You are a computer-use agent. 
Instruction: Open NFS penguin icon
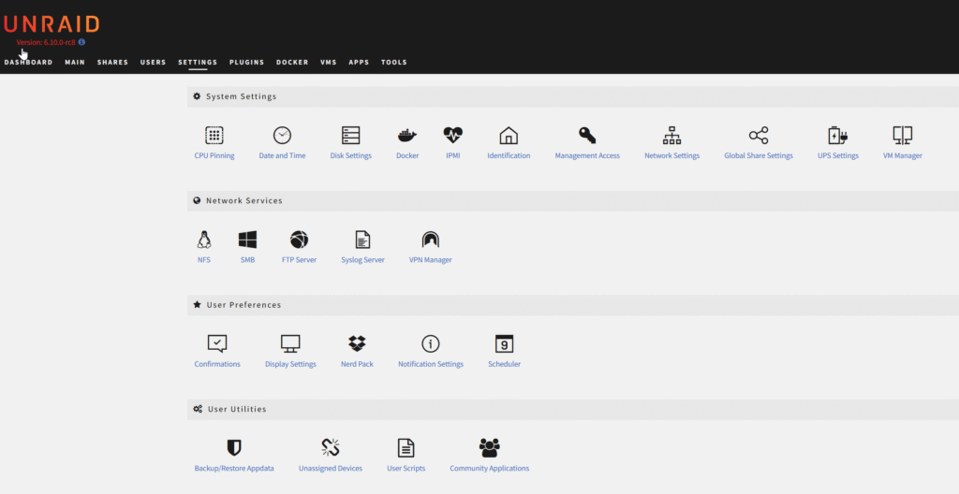pos(204,240)
